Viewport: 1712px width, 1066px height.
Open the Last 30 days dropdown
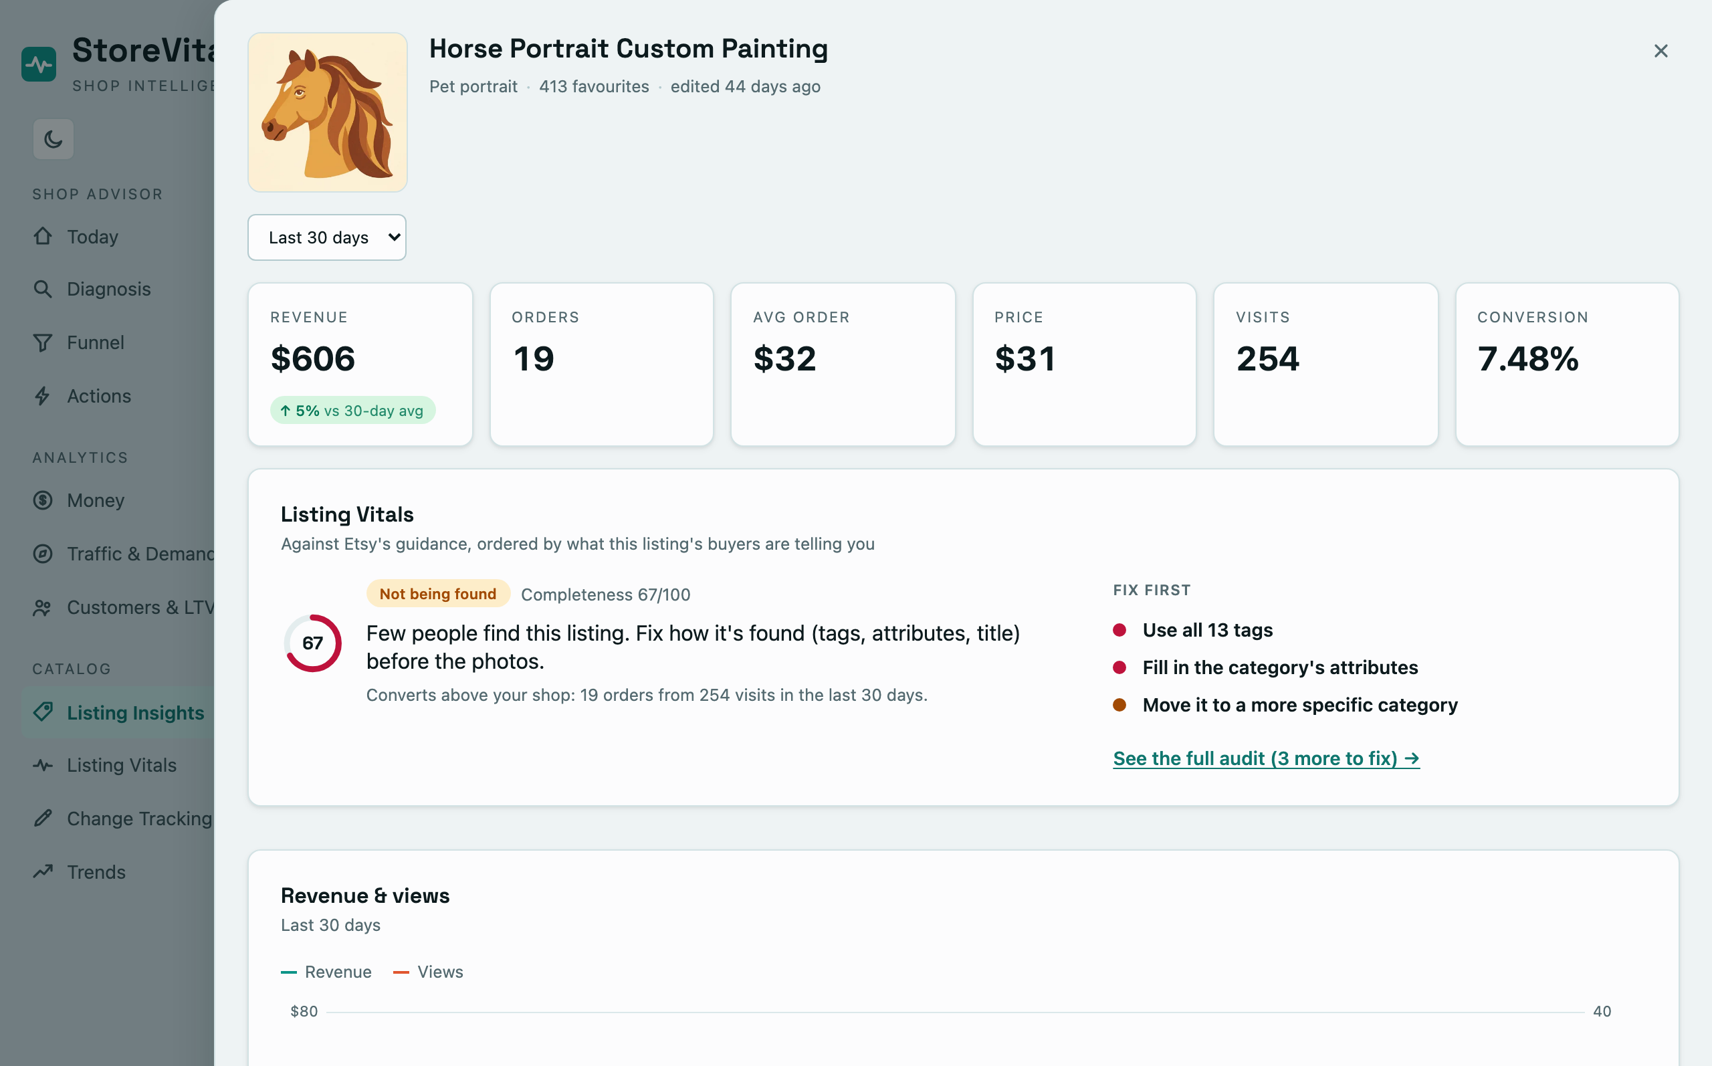[x=327, y=237]
